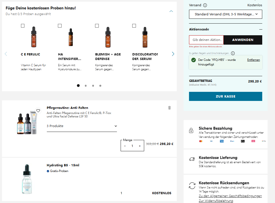Go to second carousel page dot

tap(86, 86)
